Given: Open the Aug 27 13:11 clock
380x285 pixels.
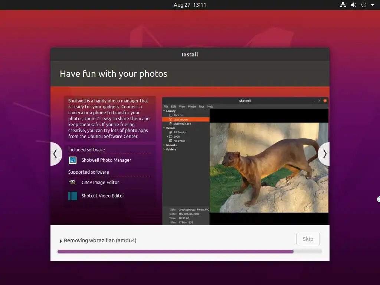Looking at the screenshot, I should point(190,5).
